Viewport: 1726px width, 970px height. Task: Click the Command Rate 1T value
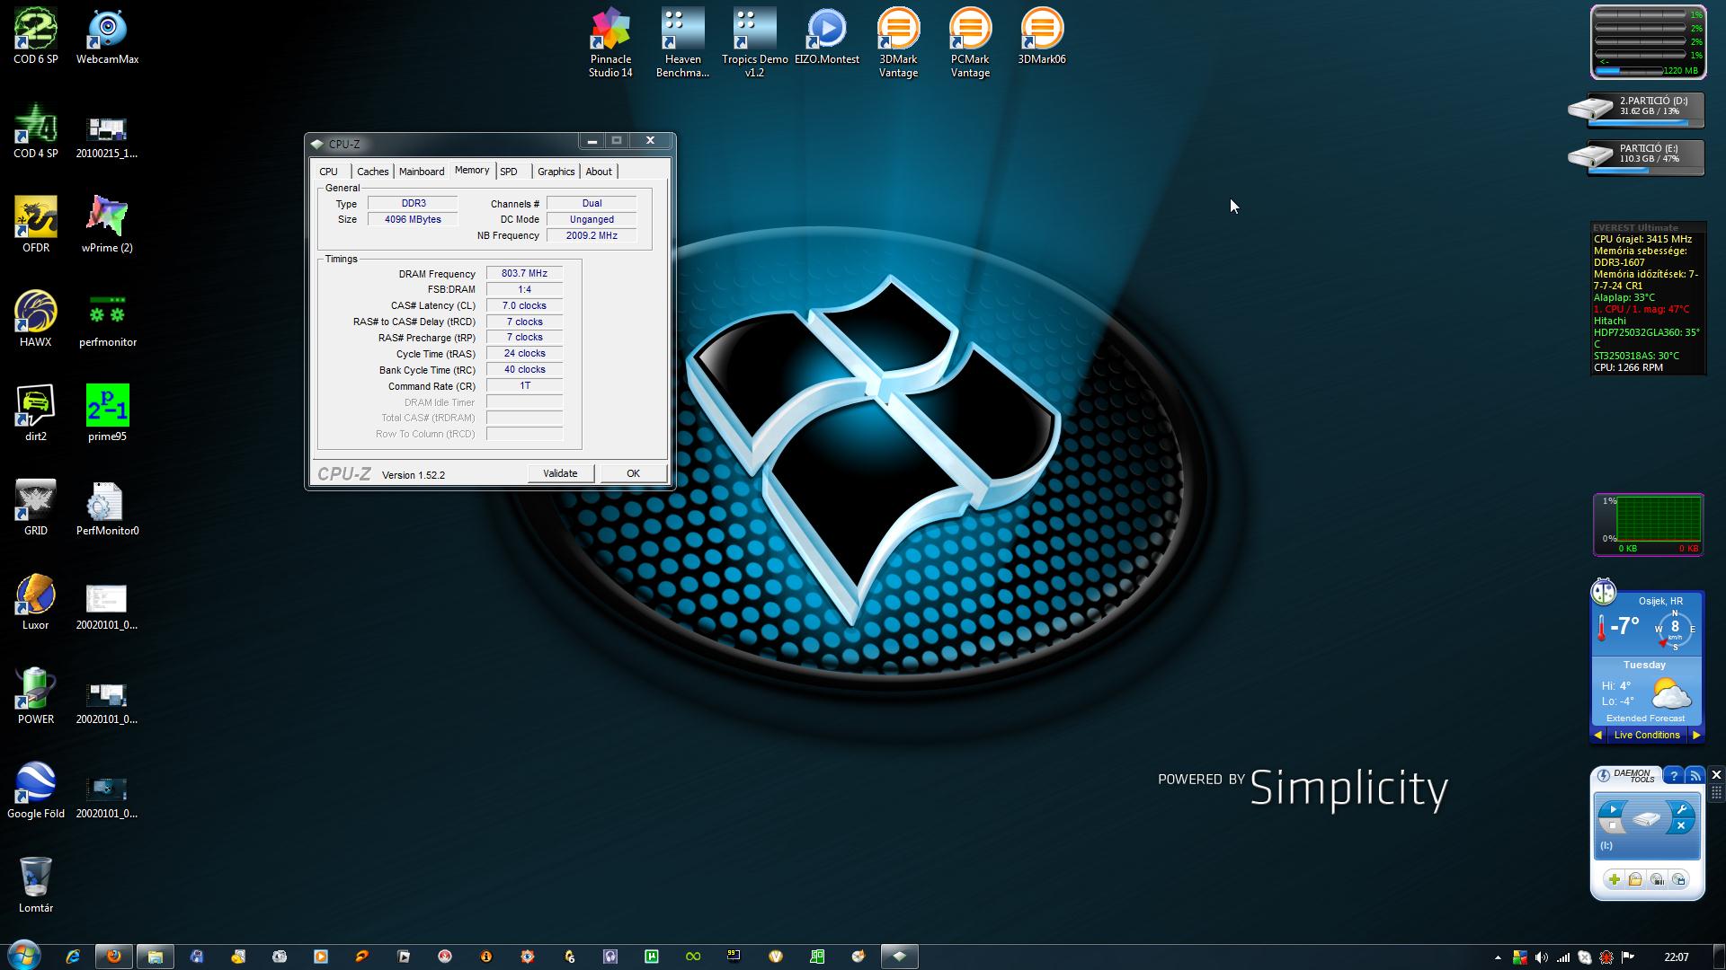pos(524,385)
